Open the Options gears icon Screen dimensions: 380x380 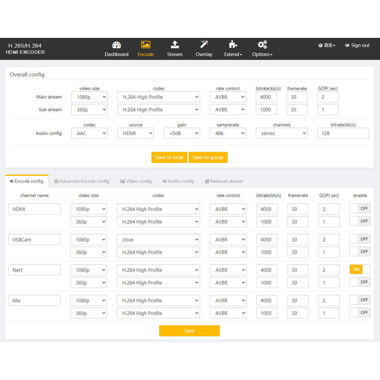coord(262,45)
